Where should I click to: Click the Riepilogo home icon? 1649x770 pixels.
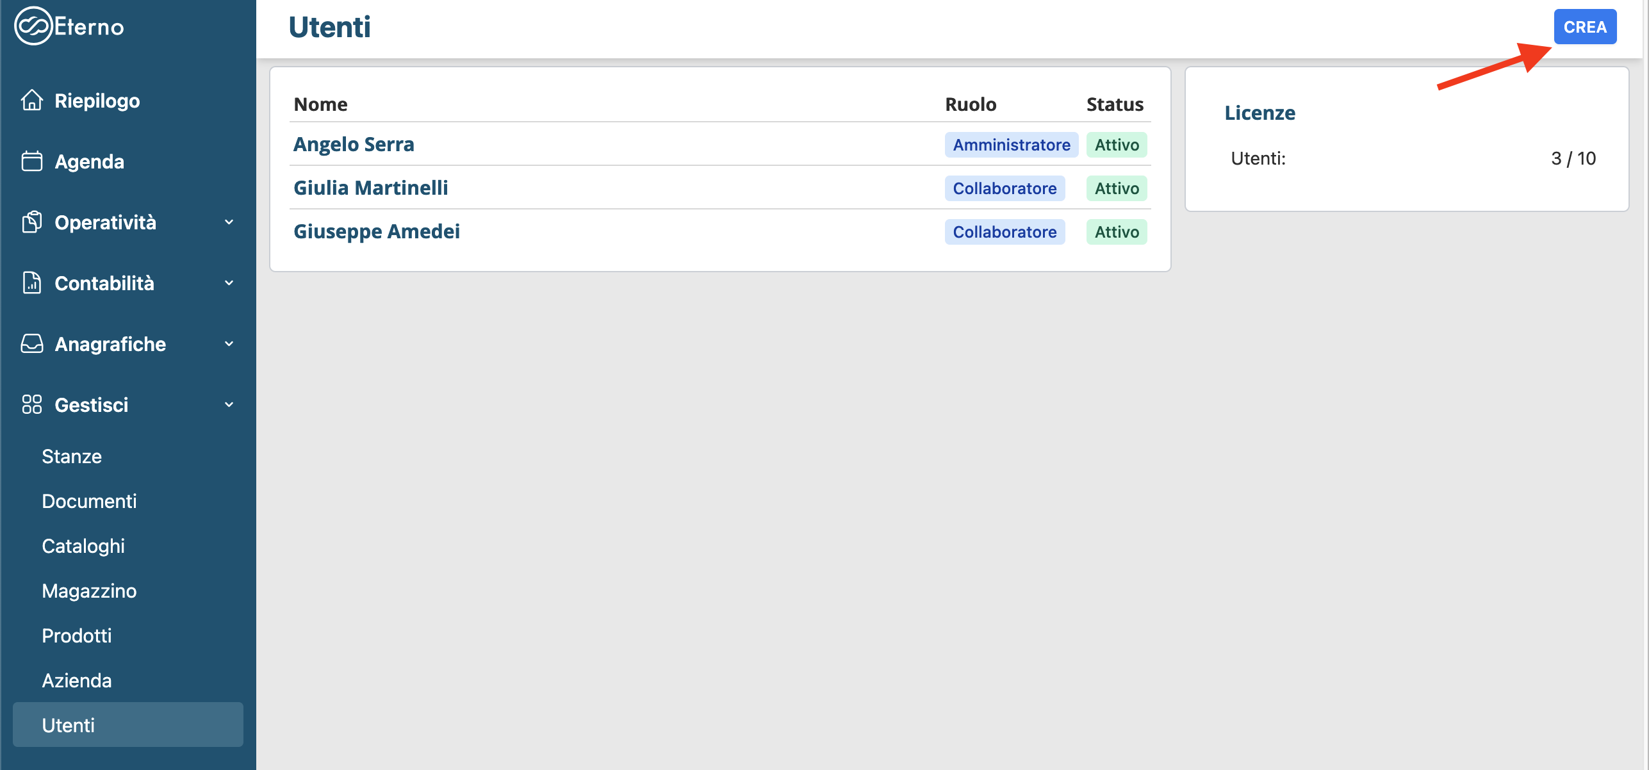click(x=31, y=101)
